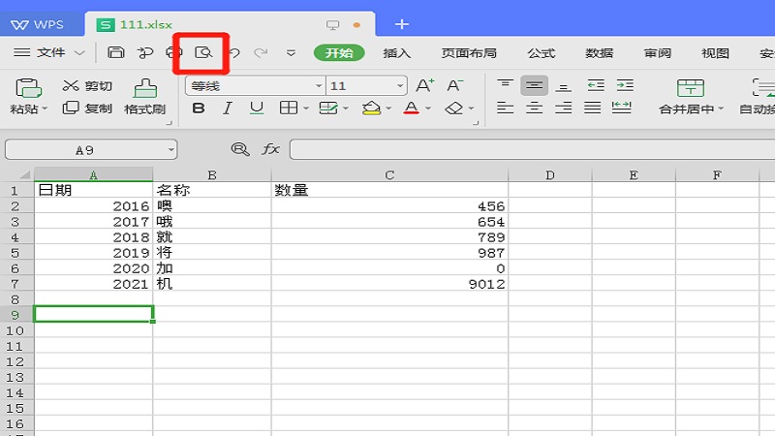Click the select-all corner triangle

point(24,174)
